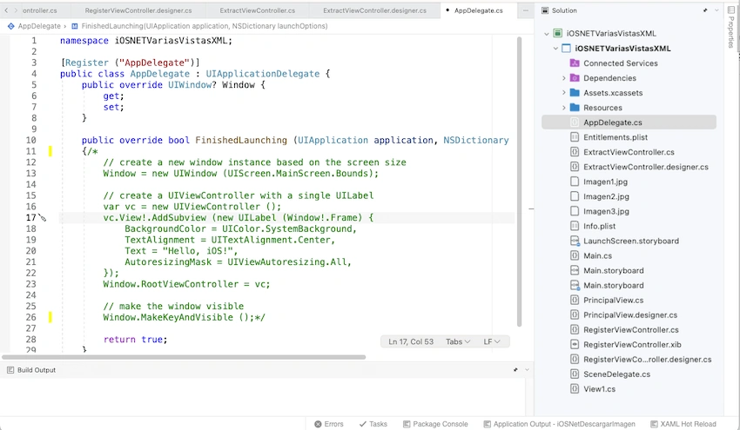
Task: Click the PrincipalView.designer.cs file icon
Action: pos(575,315)
